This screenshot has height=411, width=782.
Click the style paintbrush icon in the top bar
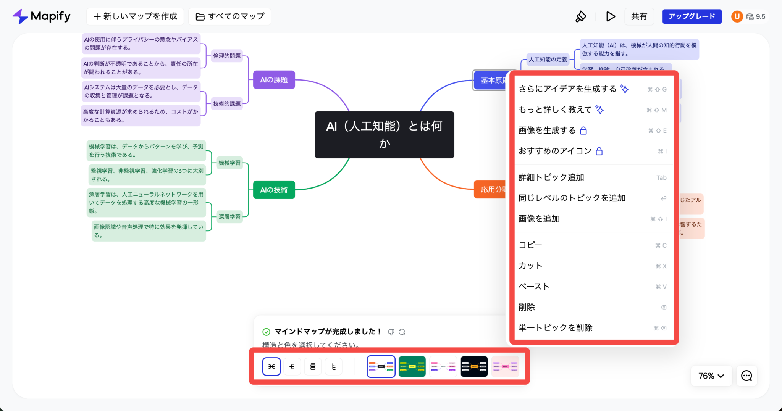pyautogui.click(x=581, y=16)
